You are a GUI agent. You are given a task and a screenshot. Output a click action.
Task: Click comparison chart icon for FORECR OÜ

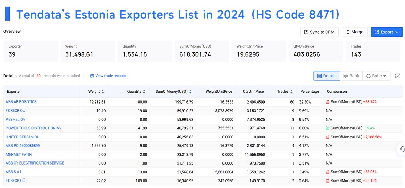click(x=327, y=181)
